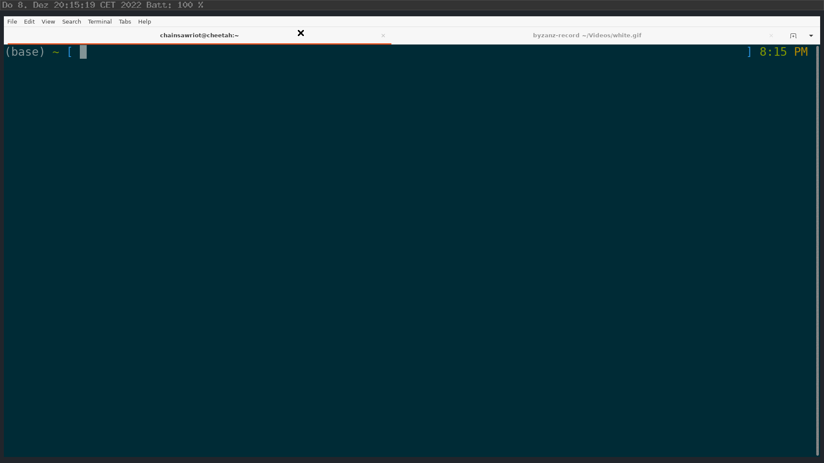Click the date and battery status text
Viewport: 824px width, 463px height.
point(103,5)
